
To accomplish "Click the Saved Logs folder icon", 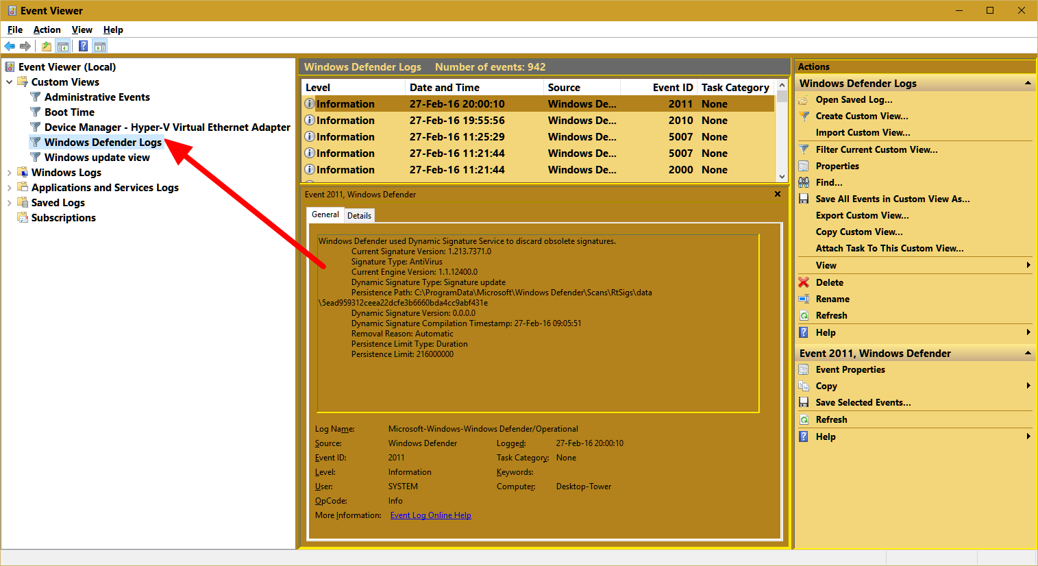I will (x=23, y=202).
